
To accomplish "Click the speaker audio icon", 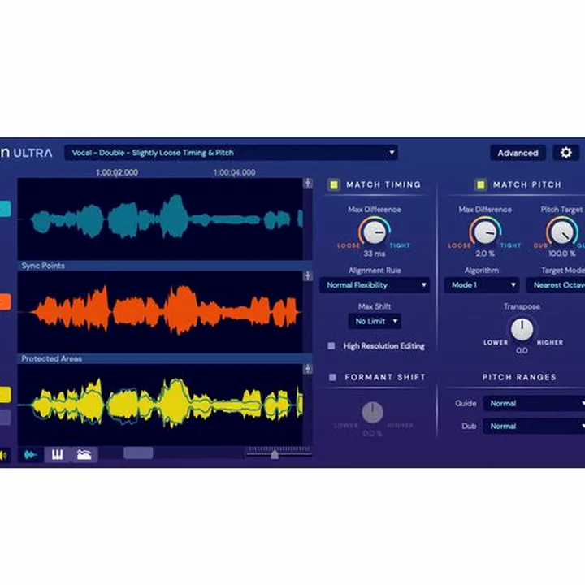I will 4,455.
